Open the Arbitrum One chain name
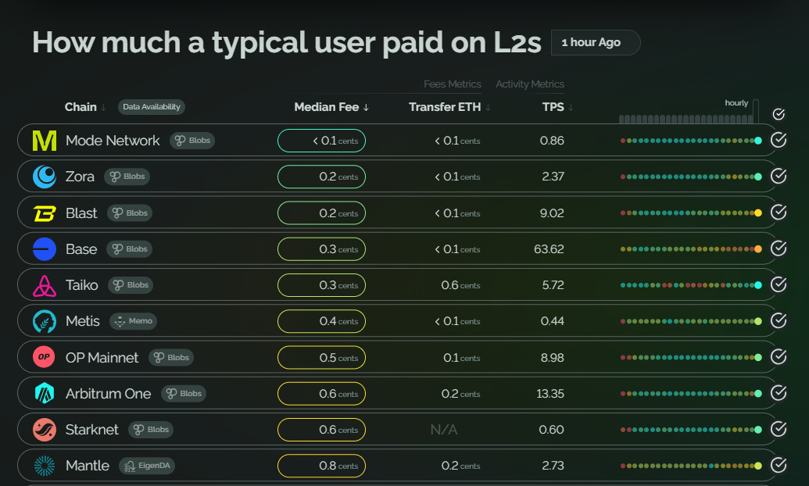Screen dimensions: 809x486 pos(109,394)
